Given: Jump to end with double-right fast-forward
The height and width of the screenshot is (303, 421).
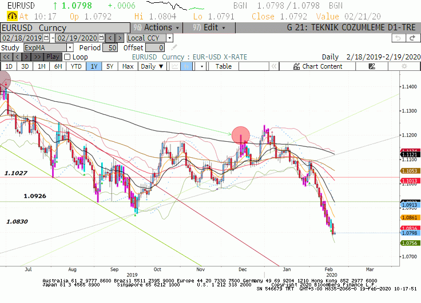Looking at the screenshot, I should click(37, 57).
